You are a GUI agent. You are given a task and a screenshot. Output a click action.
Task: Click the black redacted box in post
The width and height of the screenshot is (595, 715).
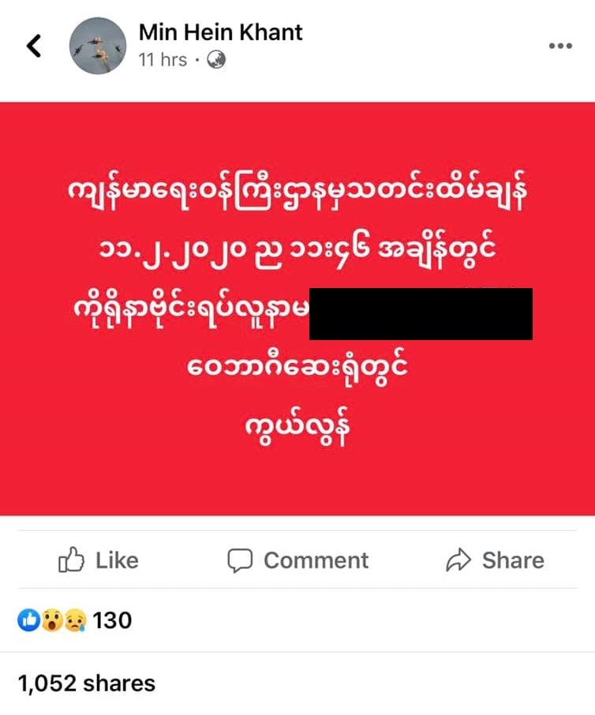[x=421, y=314]
